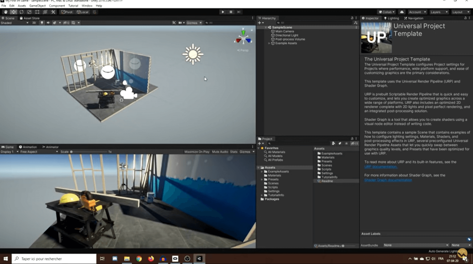This screenshot has height=264, width=473.
Task: Focus the Windows taskbar search box
Action: 54,259
